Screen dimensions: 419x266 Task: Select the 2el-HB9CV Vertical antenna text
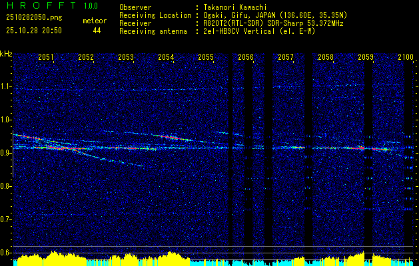point(258,31)
